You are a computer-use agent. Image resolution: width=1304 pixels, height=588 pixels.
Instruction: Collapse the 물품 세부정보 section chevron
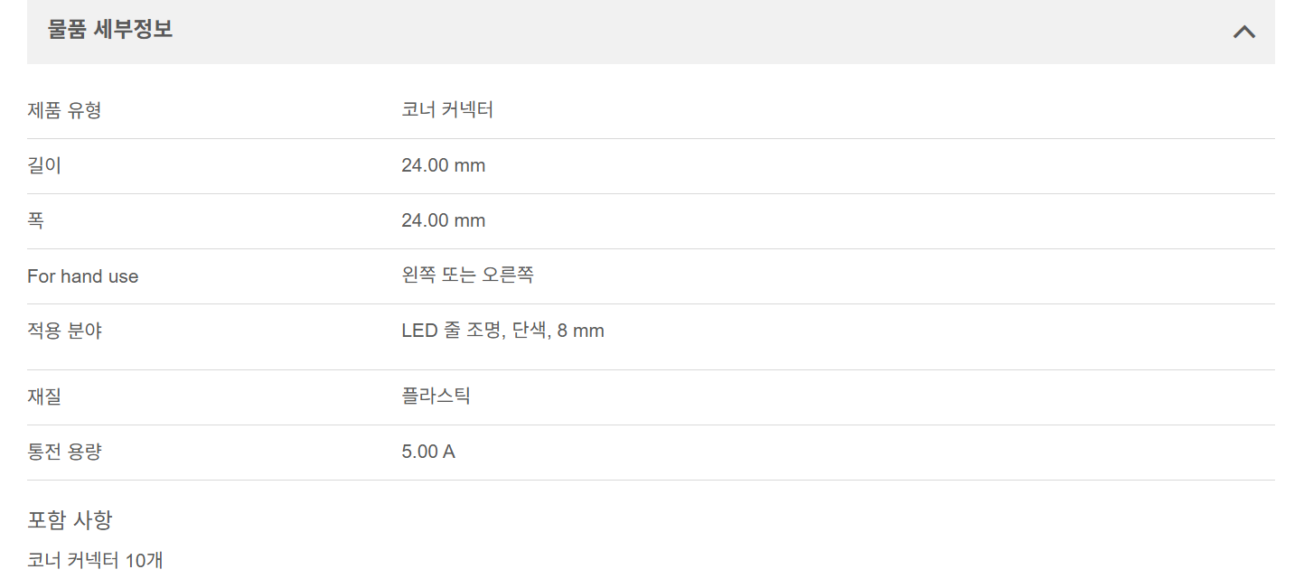coord(1243,32)
